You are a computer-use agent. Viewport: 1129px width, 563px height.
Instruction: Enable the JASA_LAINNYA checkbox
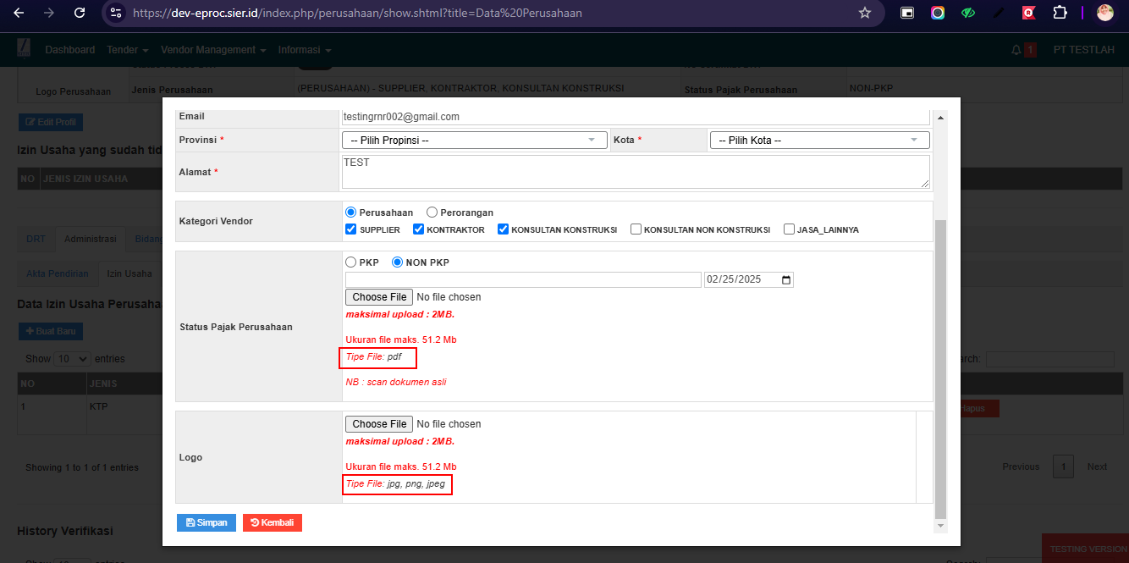(790, 229)
